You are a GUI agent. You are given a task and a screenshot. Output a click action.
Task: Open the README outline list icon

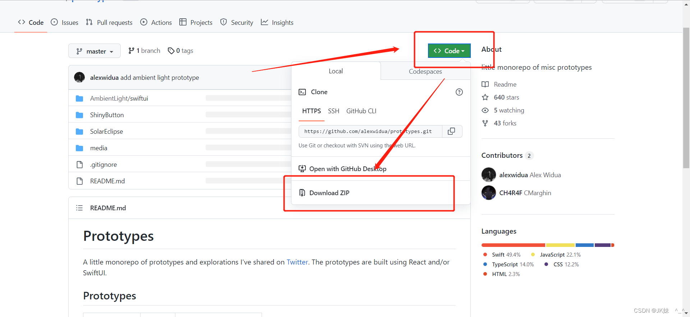pyautogui.click(x=79, y=208)
